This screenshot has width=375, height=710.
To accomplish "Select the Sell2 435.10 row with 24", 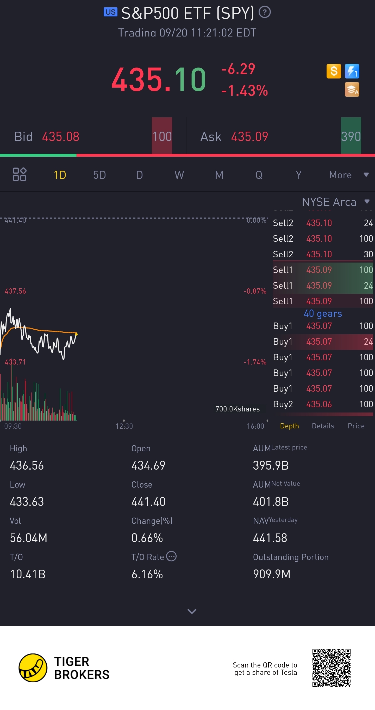I will coord(323,223).
